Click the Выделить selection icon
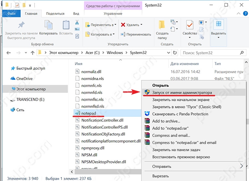The image size is (249, 181). click(218, 24)
